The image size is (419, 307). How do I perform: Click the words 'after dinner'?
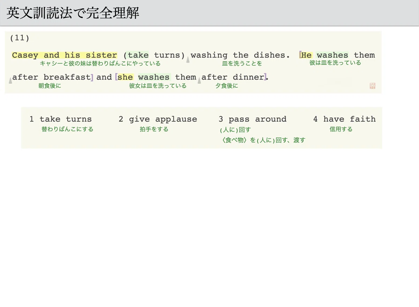[233, 77]
